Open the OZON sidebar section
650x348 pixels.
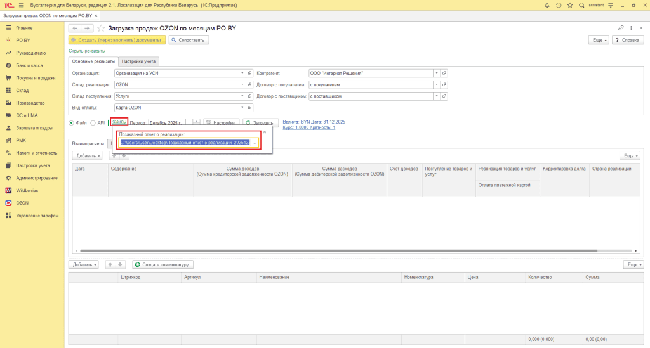[22, 203]
